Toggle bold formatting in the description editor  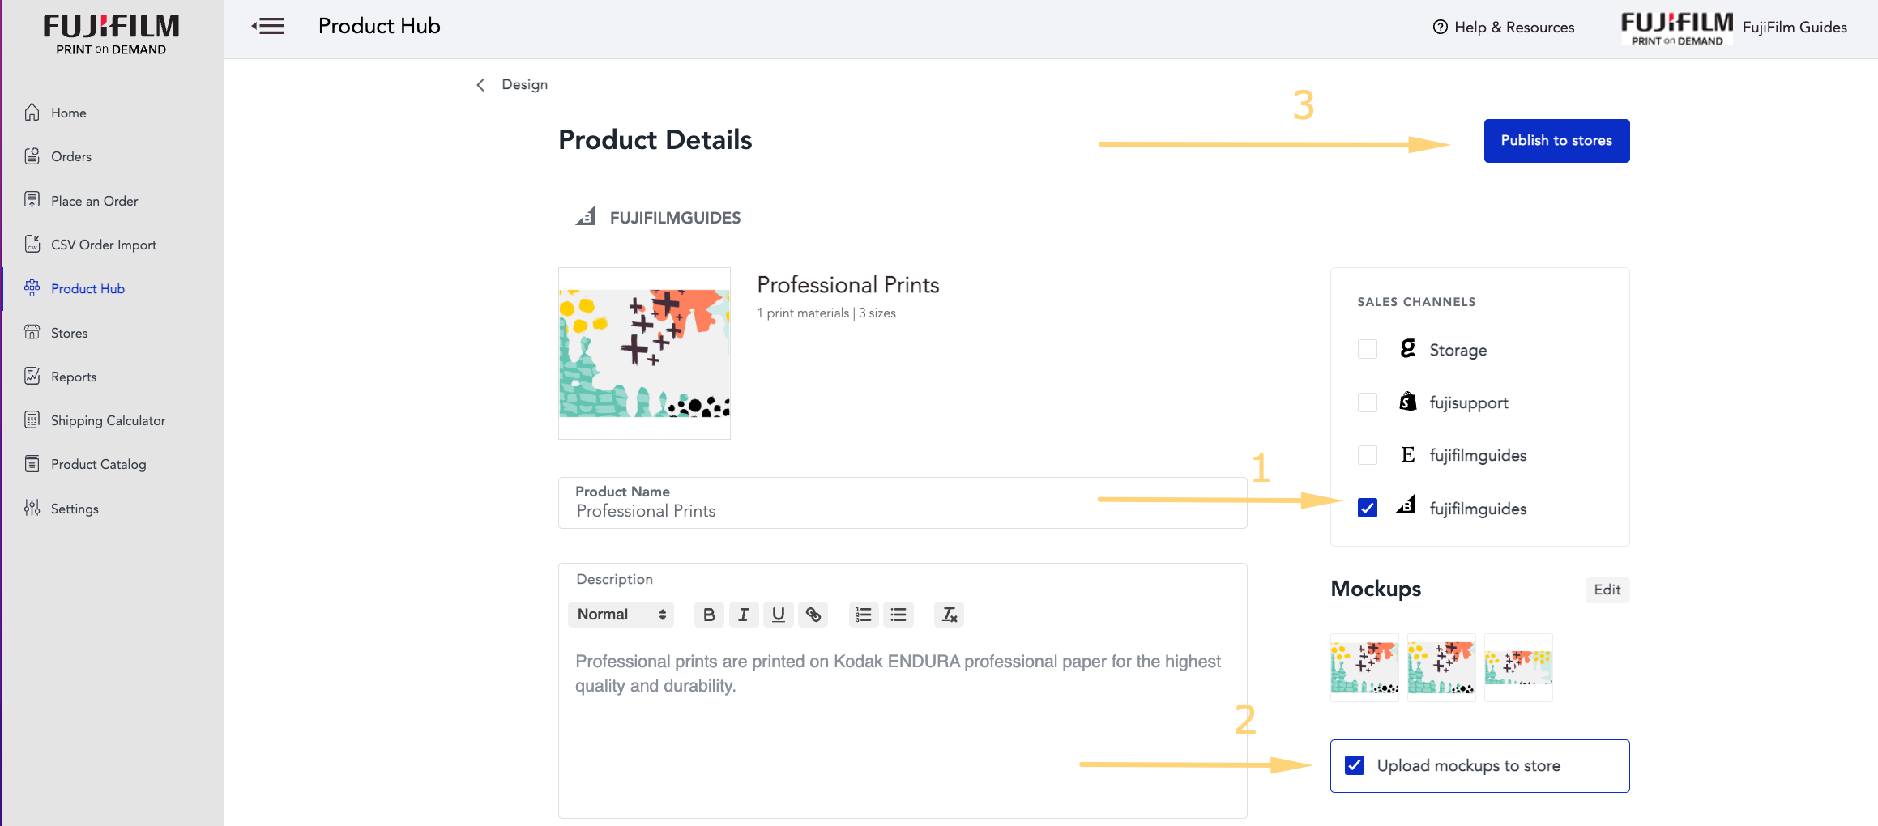[709, 615]
